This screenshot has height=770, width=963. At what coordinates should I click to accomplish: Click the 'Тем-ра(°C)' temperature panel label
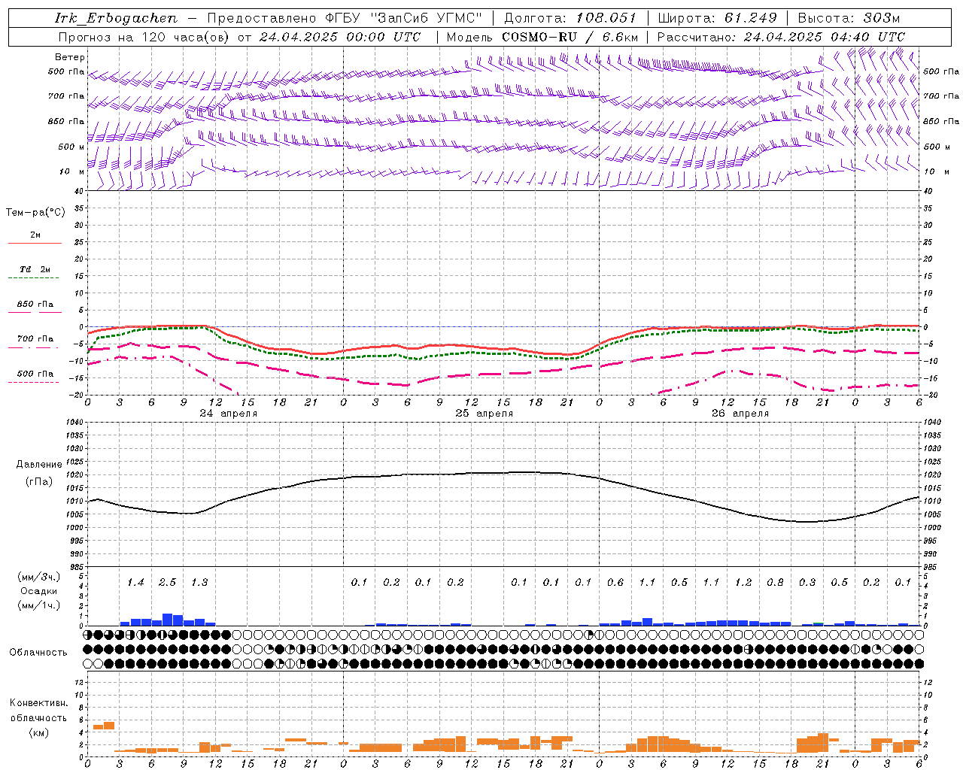(x=35, y=213)
